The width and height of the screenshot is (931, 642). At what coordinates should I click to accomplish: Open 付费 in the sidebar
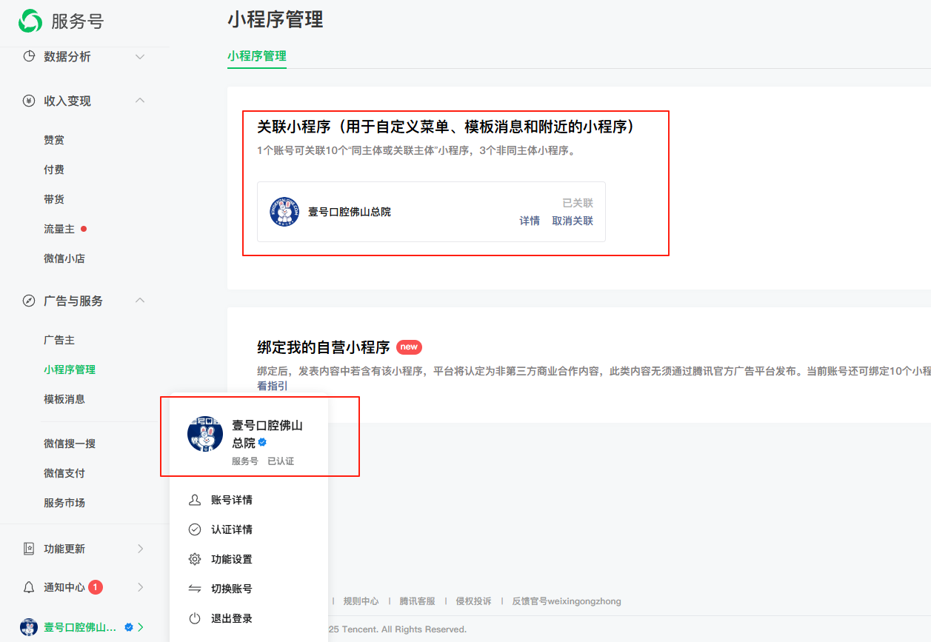click(54, 170)
